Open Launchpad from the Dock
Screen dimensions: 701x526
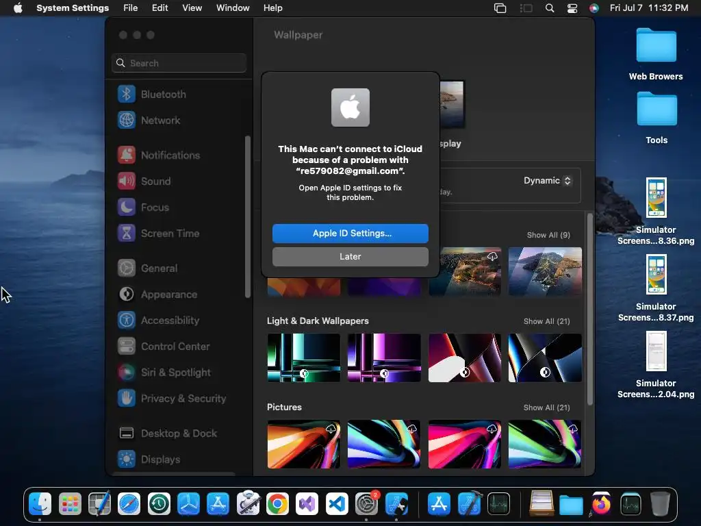pyautogui.click(x=70, y=504)
